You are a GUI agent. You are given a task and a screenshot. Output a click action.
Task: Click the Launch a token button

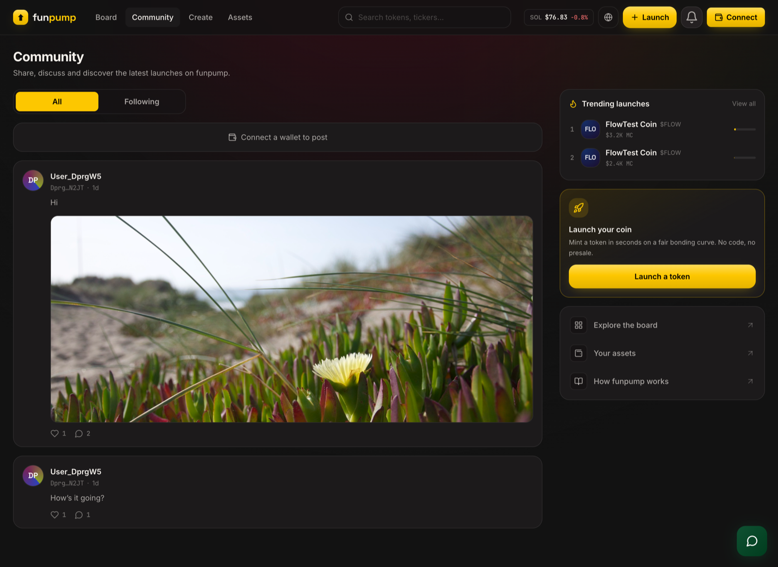[x=662, y=277]
